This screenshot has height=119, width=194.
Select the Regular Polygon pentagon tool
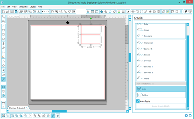point(4,65)
